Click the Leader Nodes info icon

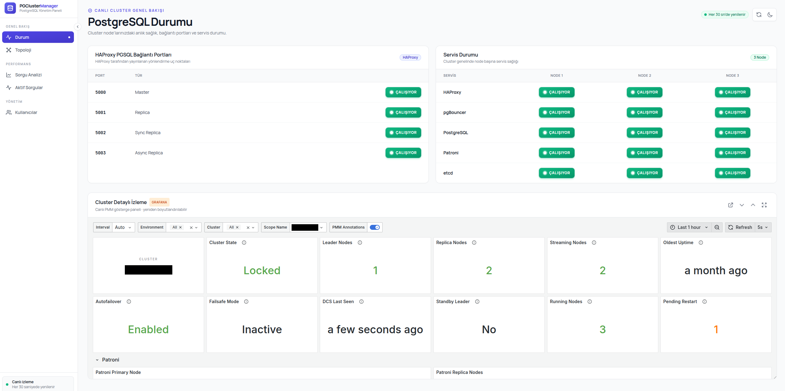(x=360, y=243)
